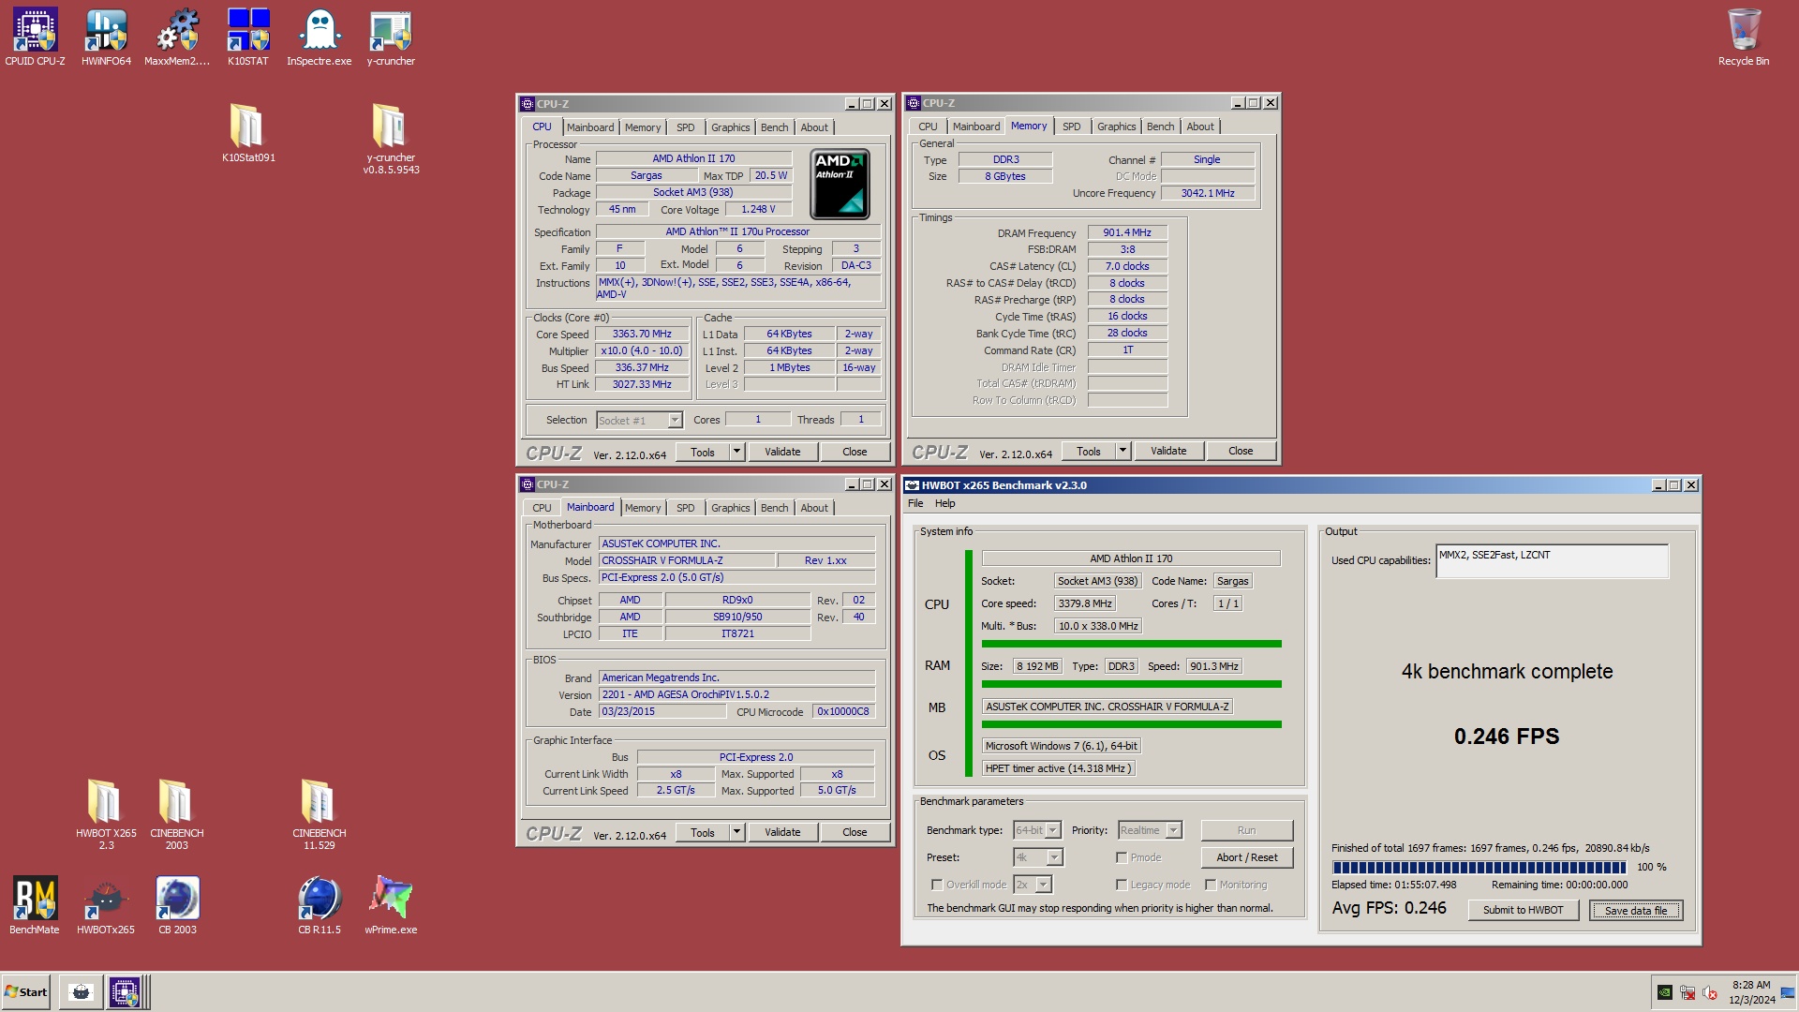
Task: Open InSpectre.exe ghost icon
Action: pyautogui.click(x=320, y=37)
